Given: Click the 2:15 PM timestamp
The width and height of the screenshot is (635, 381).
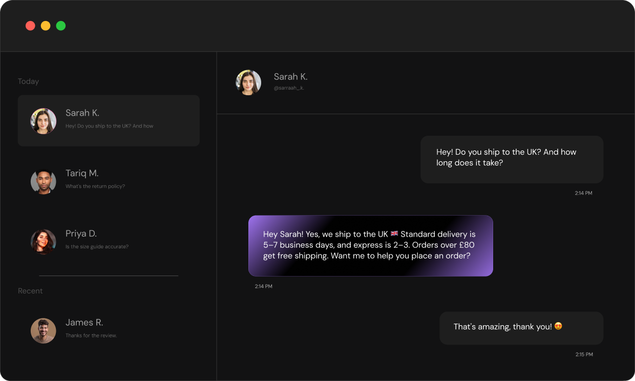Looking at the screenshot, I should pos(584,354).
